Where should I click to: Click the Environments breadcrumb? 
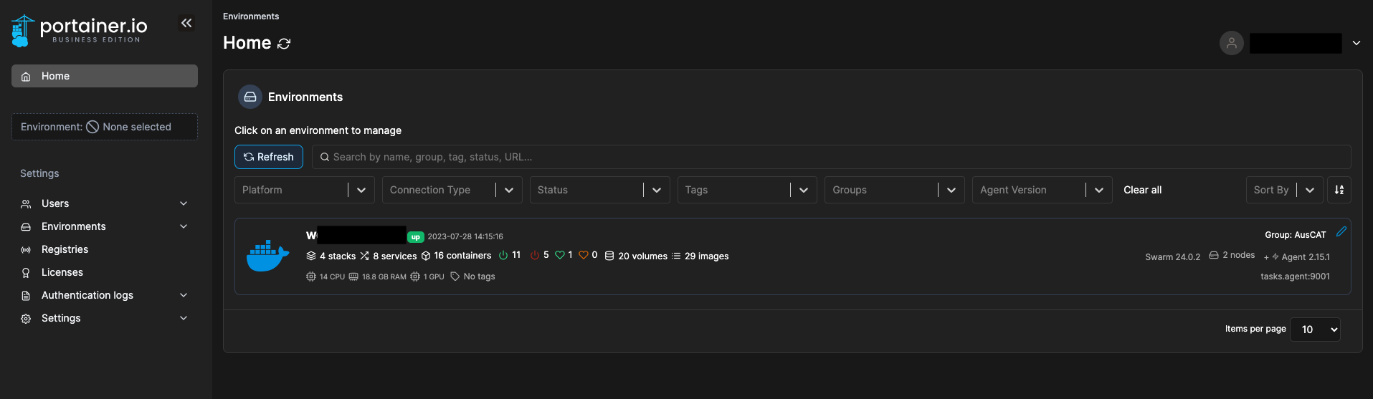[251, 16]
